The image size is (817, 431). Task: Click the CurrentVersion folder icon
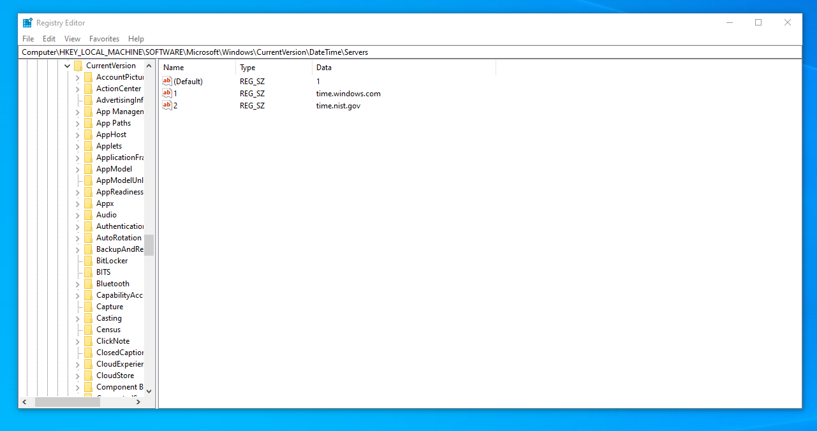coord(78,66)
